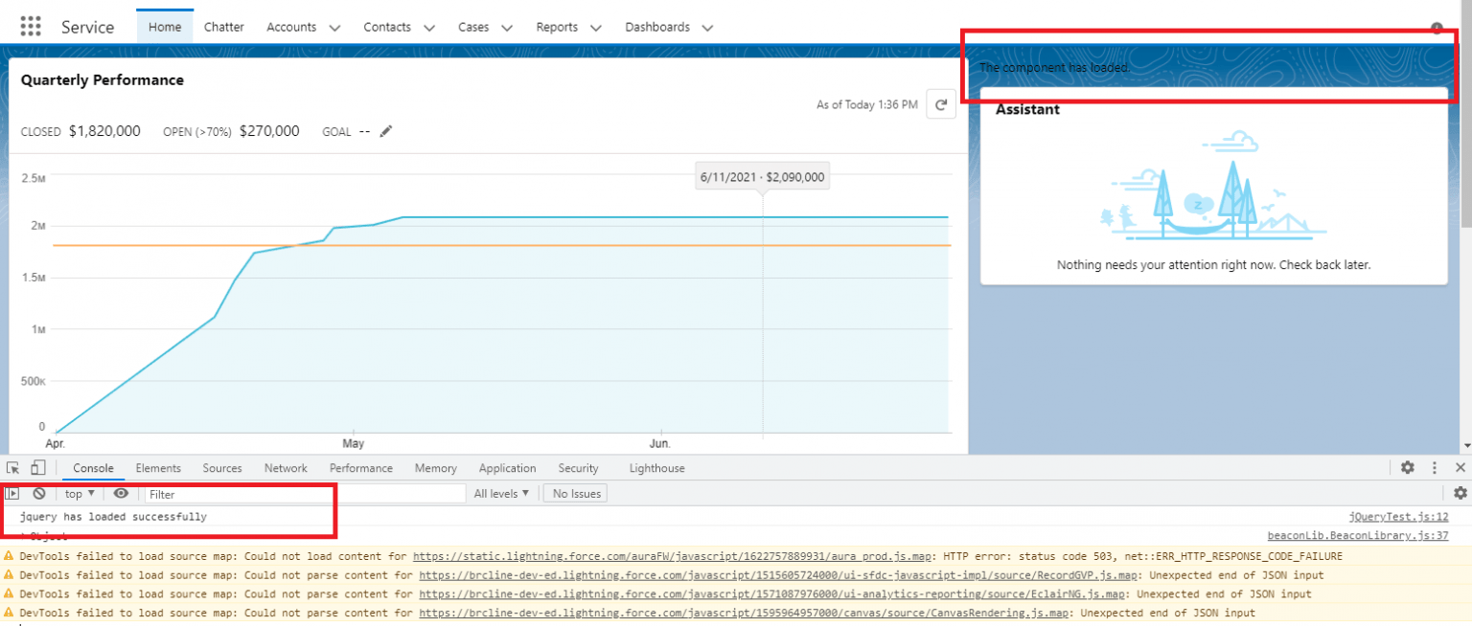Click the No Issues button
Viewport: 1472px width, 626px height.
point(576,494)
